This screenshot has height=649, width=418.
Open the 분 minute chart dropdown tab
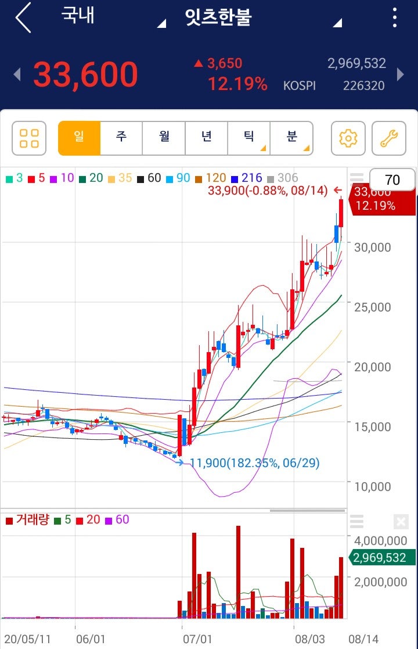291,138
